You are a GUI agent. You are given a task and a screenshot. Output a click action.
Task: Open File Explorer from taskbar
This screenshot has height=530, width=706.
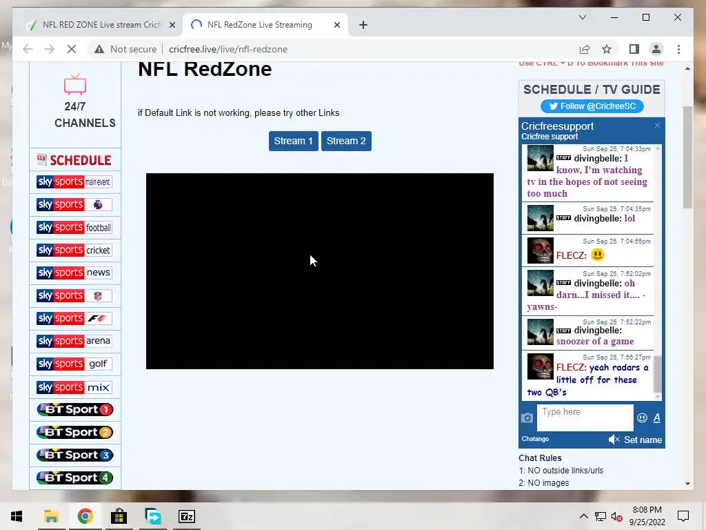coord(51,516)
